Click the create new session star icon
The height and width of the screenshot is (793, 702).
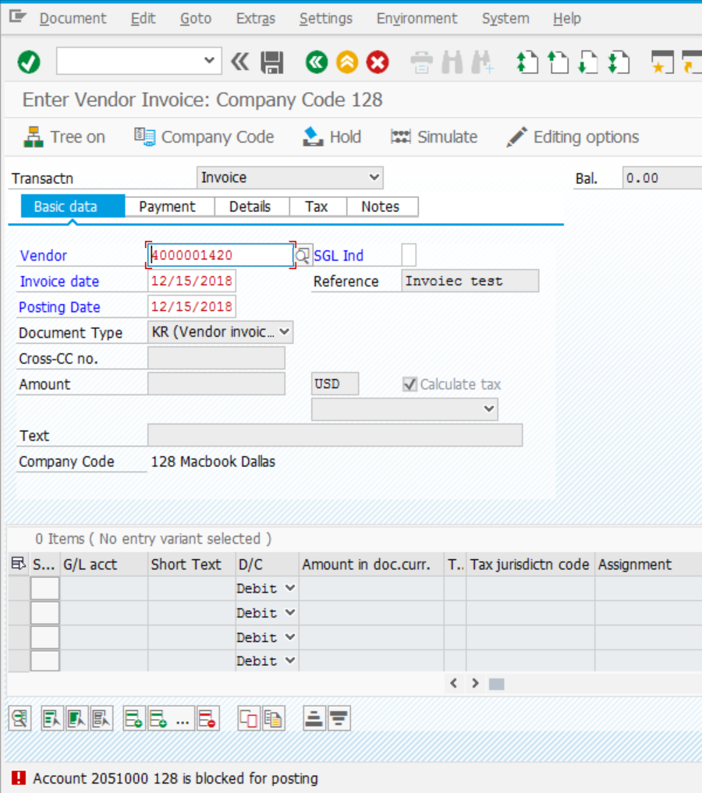[x=662, y=62]
